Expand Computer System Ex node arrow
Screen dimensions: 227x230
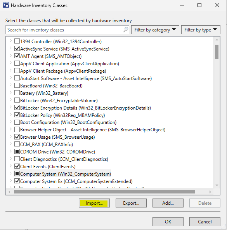click(10, 181)
